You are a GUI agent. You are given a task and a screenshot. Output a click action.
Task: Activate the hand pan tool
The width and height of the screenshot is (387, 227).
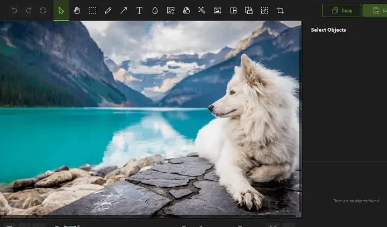click(x=77, y=10)
